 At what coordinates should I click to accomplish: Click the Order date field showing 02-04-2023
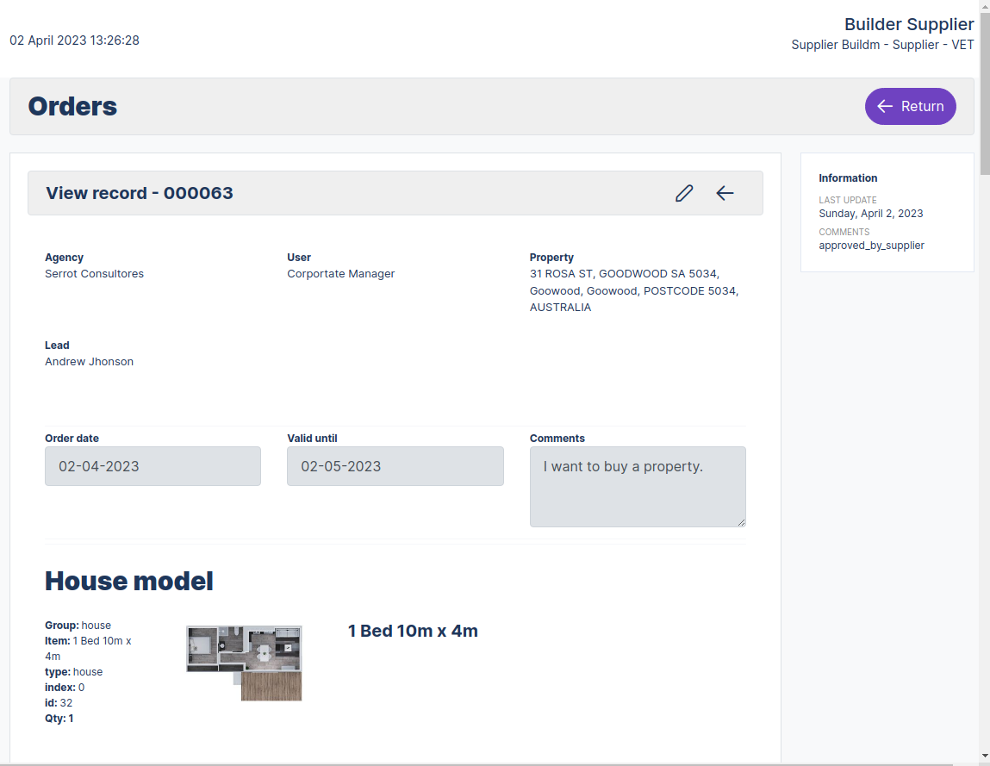click(153, 466)
